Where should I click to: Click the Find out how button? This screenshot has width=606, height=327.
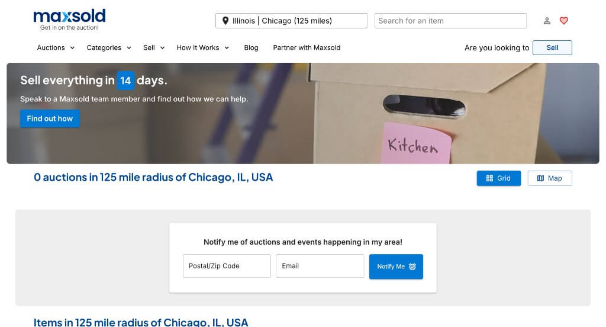[x=50, y=118]
